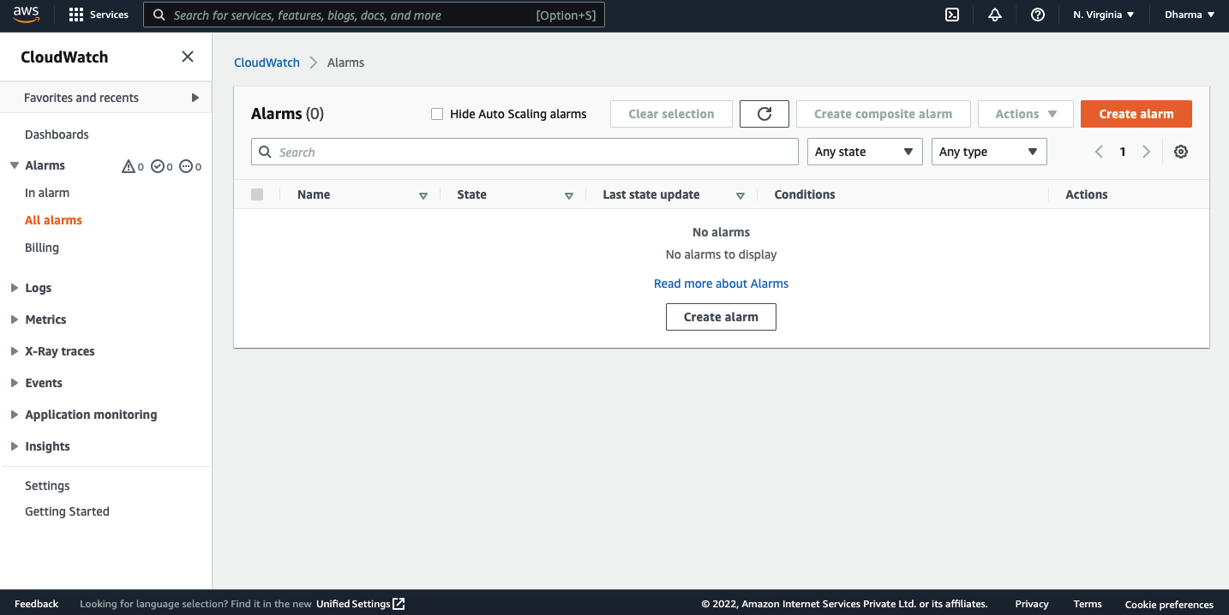This screenshot has height=615, width=1229.
Task: Open Dashboards in the sidebar
Action: (57, 134)
